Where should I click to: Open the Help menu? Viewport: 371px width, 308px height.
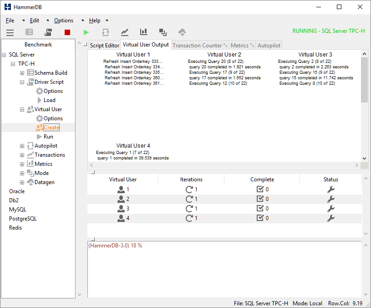[95, 21]
